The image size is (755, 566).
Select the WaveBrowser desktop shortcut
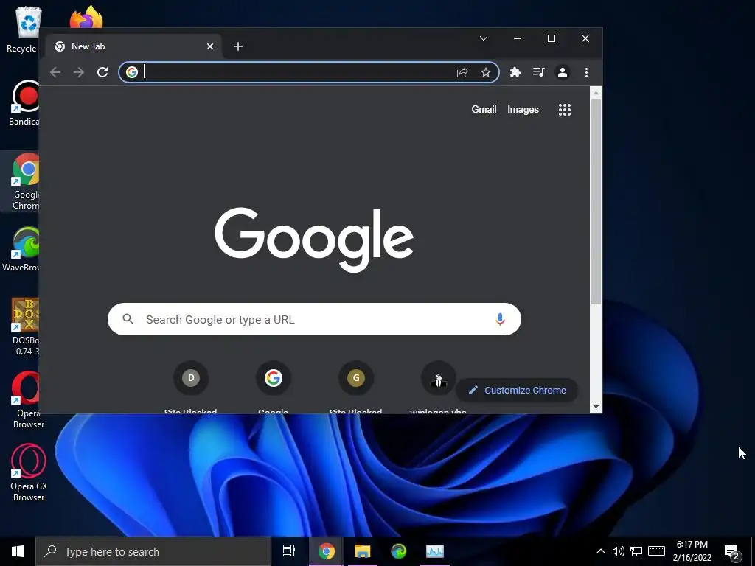pos(21,249)
